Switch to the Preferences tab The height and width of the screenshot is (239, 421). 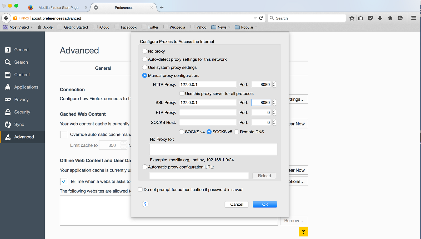pos(124,8)
